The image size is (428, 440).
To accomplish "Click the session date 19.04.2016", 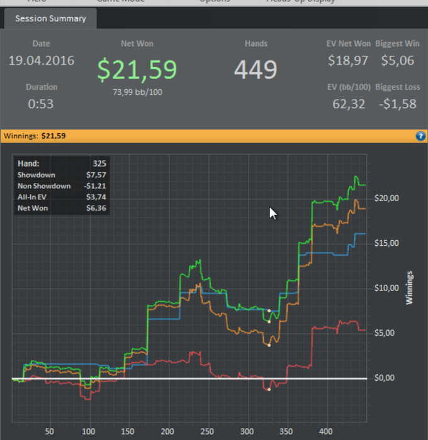I will coord(42,60).
